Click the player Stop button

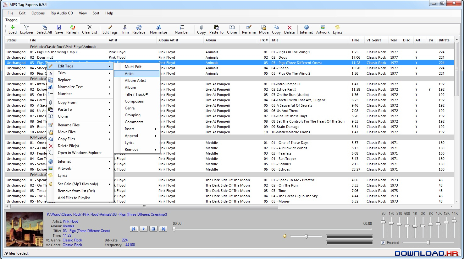coord(153,229)
